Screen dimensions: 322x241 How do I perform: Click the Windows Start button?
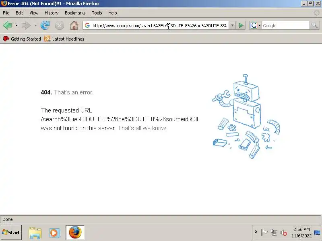click(x=11, y=233)
